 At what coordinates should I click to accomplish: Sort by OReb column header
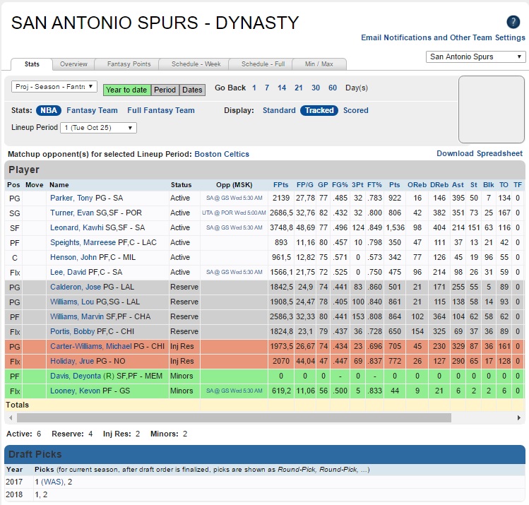pos(417,185)
